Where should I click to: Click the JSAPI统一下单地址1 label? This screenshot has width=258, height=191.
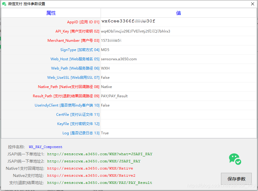click(26, 154)
